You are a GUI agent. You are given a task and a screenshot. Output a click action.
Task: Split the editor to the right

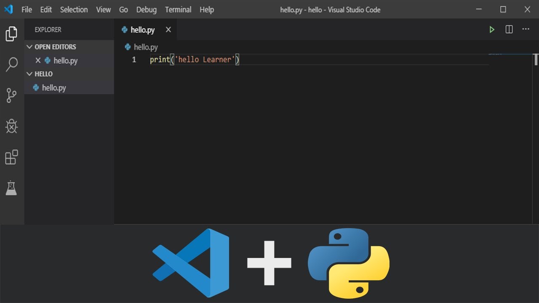[509, 29]
